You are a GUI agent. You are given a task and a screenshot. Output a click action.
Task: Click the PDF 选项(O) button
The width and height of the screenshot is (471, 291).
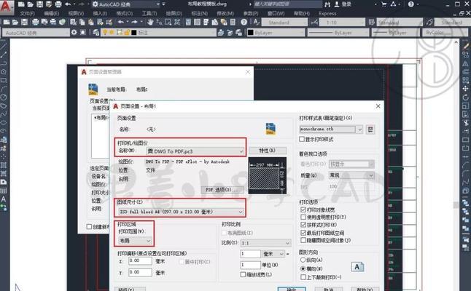pyautogui.click(x=222, y=190)
